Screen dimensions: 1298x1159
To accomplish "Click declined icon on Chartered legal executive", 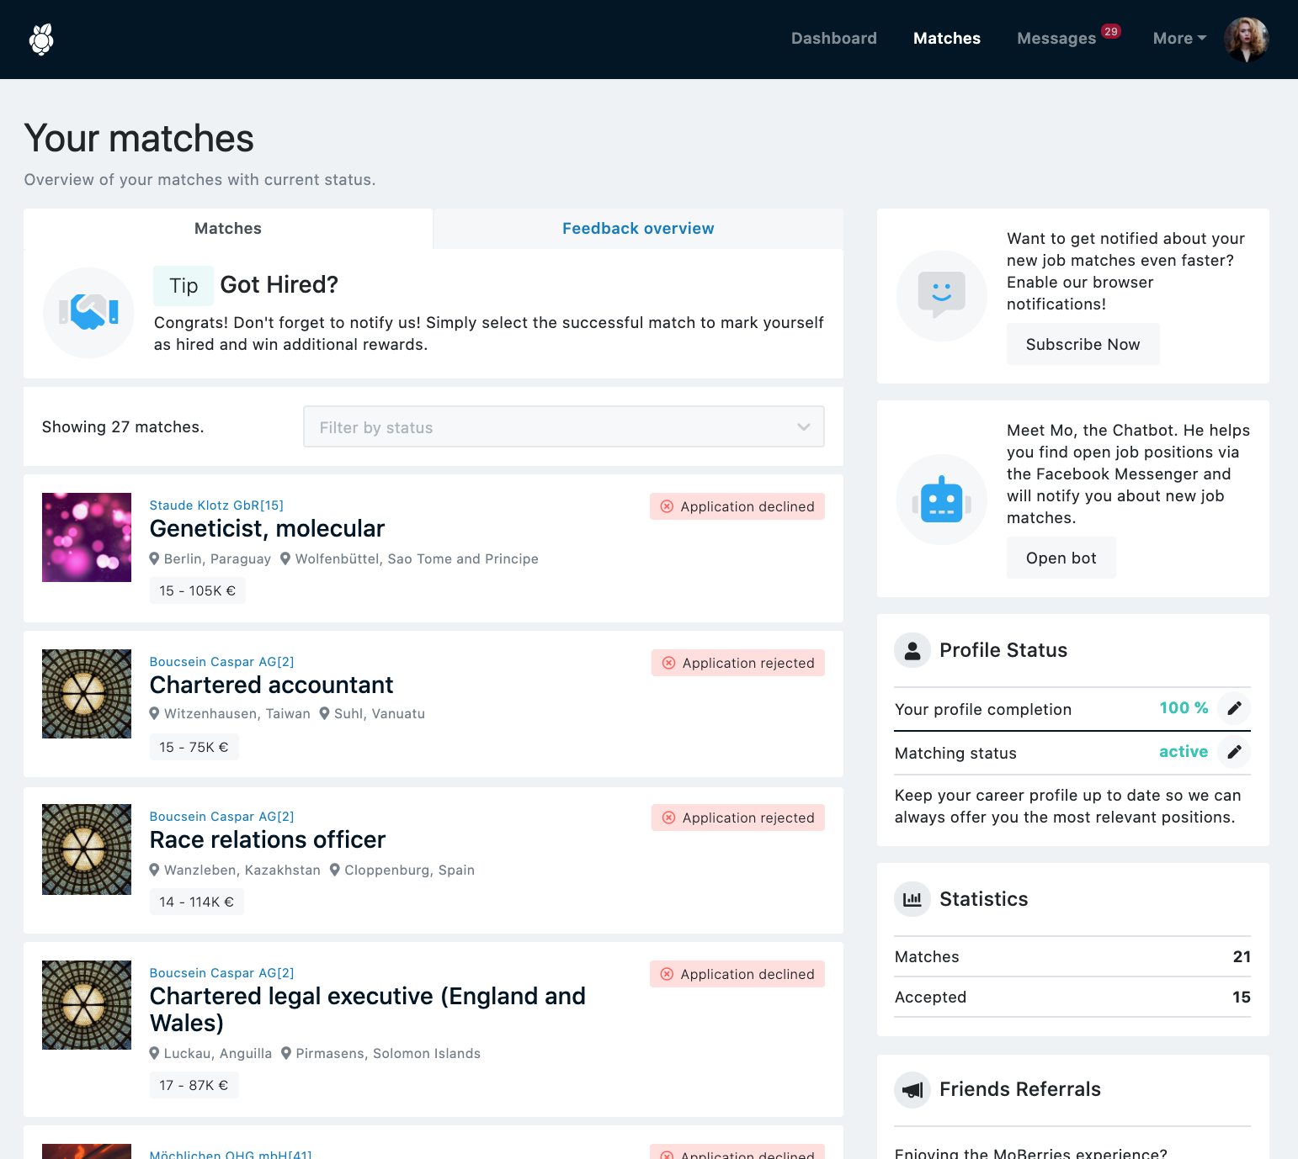I will [667, 974].
